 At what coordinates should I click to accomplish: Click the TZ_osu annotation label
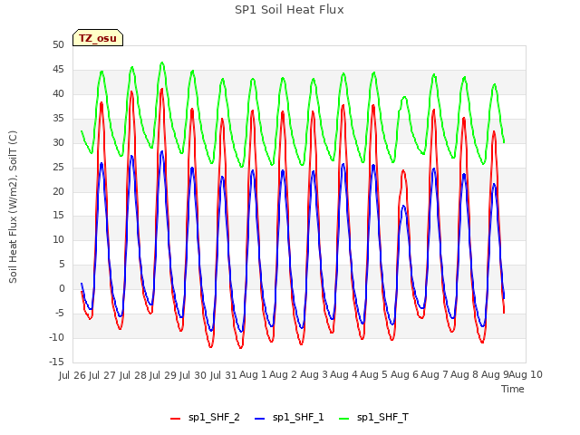98,38
